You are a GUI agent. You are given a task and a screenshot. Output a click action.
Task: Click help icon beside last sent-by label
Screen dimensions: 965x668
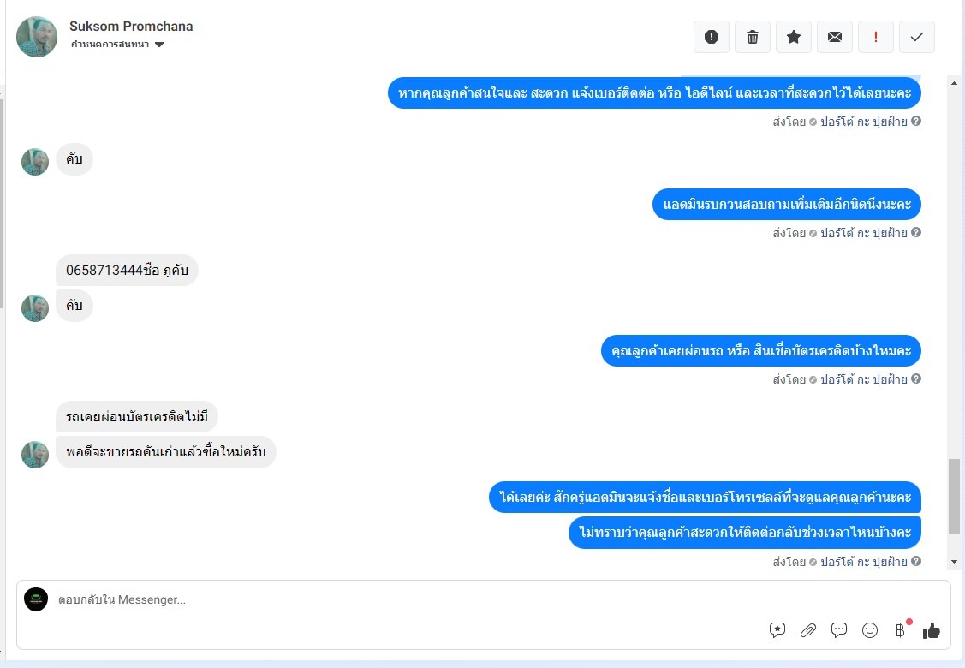click(916, 561)
